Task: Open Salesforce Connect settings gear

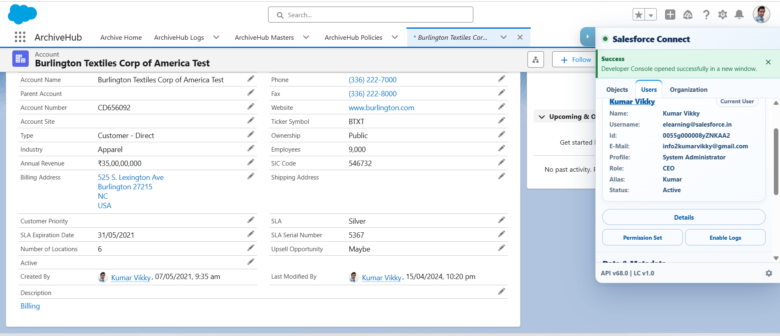Action: [769, 273]
